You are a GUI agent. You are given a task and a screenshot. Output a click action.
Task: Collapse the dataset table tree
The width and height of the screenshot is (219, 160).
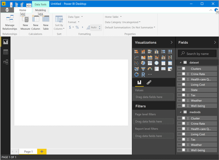(x=180, y=63)
